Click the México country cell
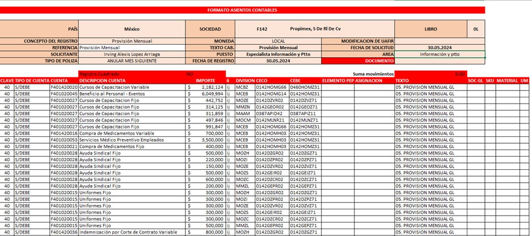532x236 pixels. (x=132, y=29)
